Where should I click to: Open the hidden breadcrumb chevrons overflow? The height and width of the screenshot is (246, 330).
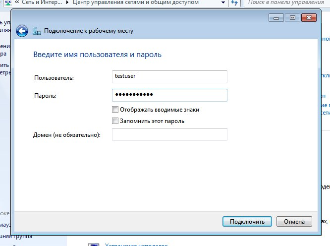(17, 2)
